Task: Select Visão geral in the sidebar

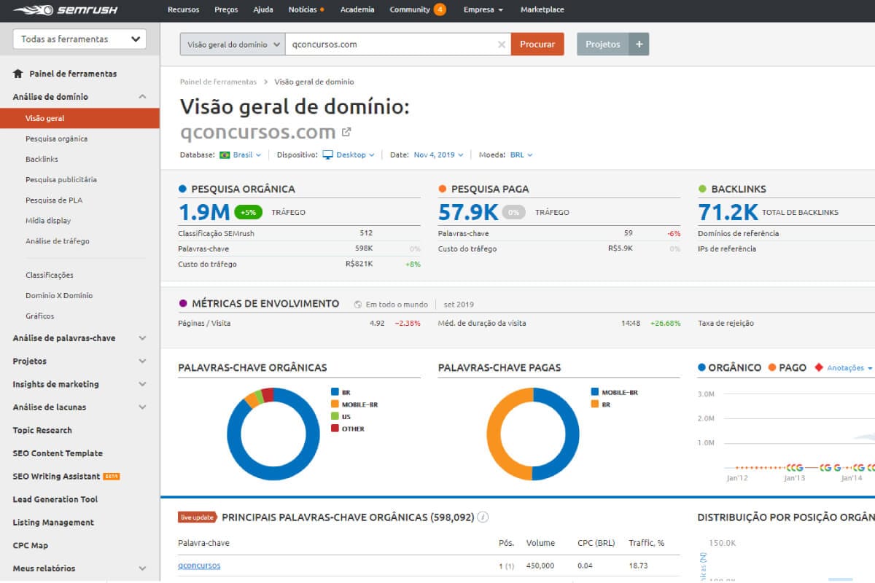Action: tap(79, 118)
